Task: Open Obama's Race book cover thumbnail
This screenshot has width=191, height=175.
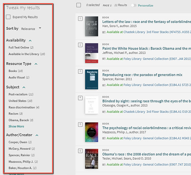Action: click(x=91, y=159)
